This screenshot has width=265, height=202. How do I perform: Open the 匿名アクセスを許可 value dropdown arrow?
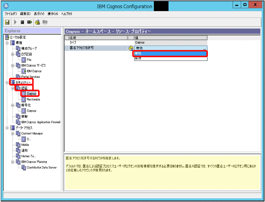205,49
